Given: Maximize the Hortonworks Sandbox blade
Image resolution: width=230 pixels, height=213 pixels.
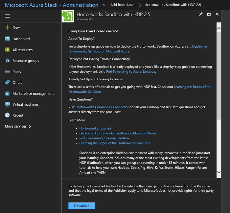Looking at the screenshot, I should 209,14.
